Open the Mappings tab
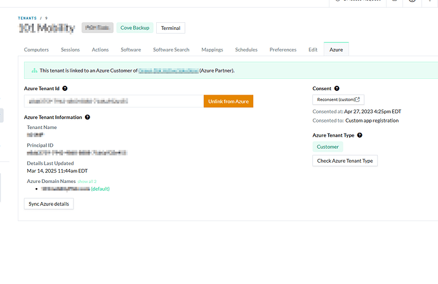Image resolution: width=438 pixels, height=284 pixels. click(212, 50)
